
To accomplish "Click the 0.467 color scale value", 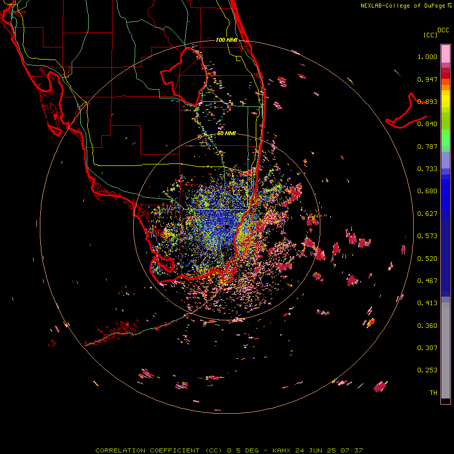I will tap(427, 281).
